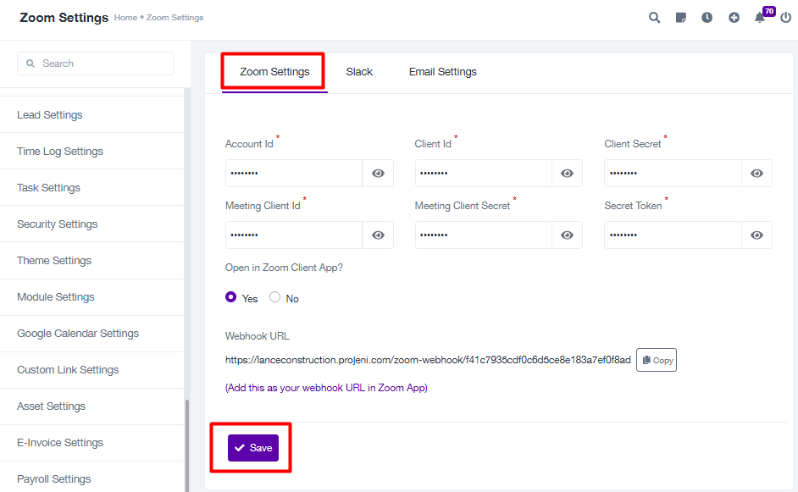The height and width of the screenshot is (492, 798).
Task: Click the power logout icon
Action: click(786, 18)
